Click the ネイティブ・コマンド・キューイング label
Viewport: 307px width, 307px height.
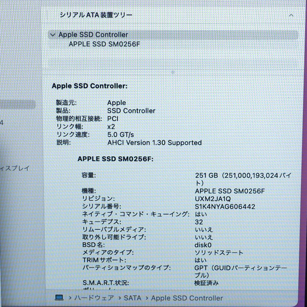(x=136, y=214)
